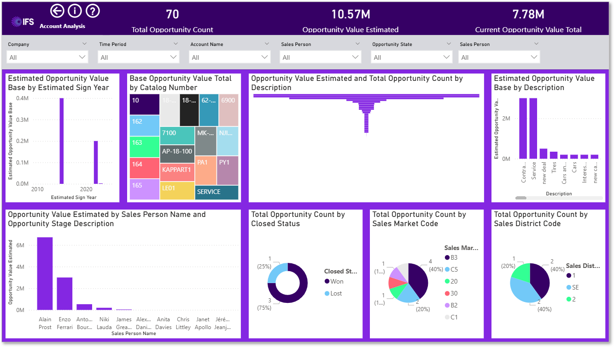
Task: Click the Alain Prost bar
Action: coord(45,273)
